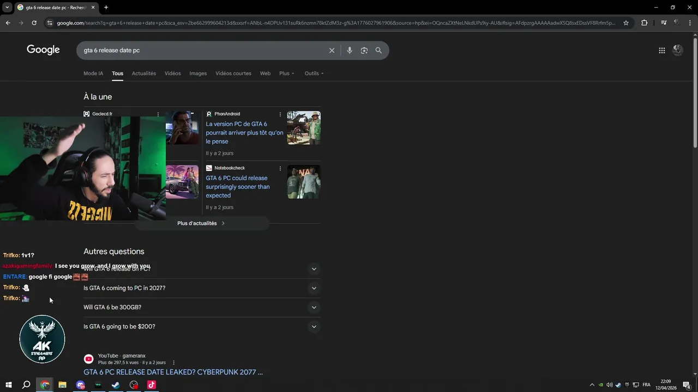Open the pink TikTok app in taskbar
Screen dimensions: 698x392
(152, 385)
